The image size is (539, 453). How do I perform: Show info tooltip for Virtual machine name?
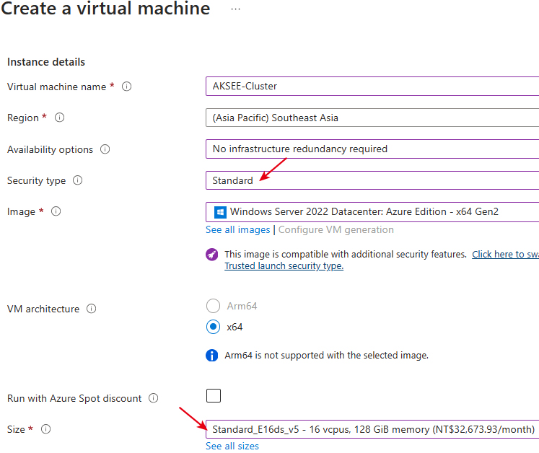(126, 87)
